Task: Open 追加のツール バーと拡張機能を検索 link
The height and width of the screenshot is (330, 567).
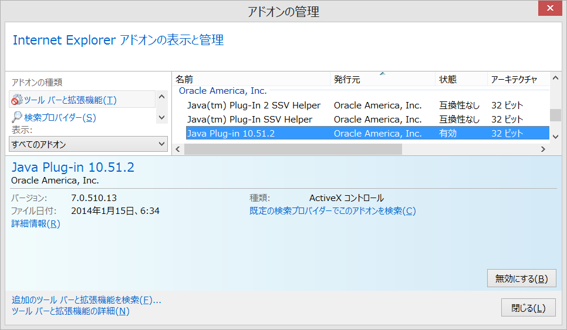Action: pos(86,300)
